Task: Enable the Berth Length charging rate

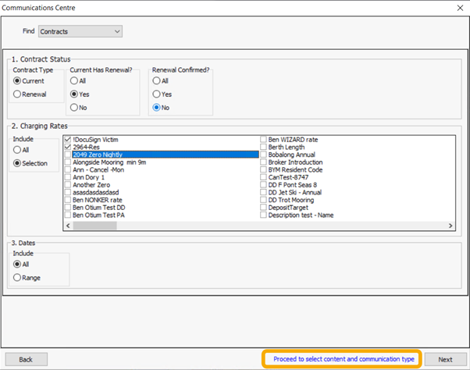Action: [x=264, y=147]
